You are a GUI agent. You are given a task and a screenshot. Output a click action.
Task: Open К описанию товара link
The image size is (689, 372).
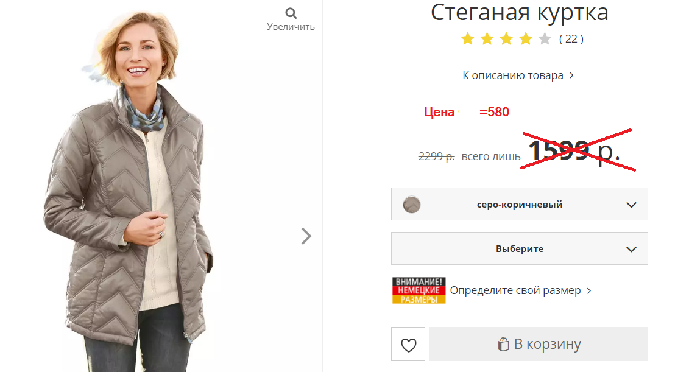tap(518, 75)
